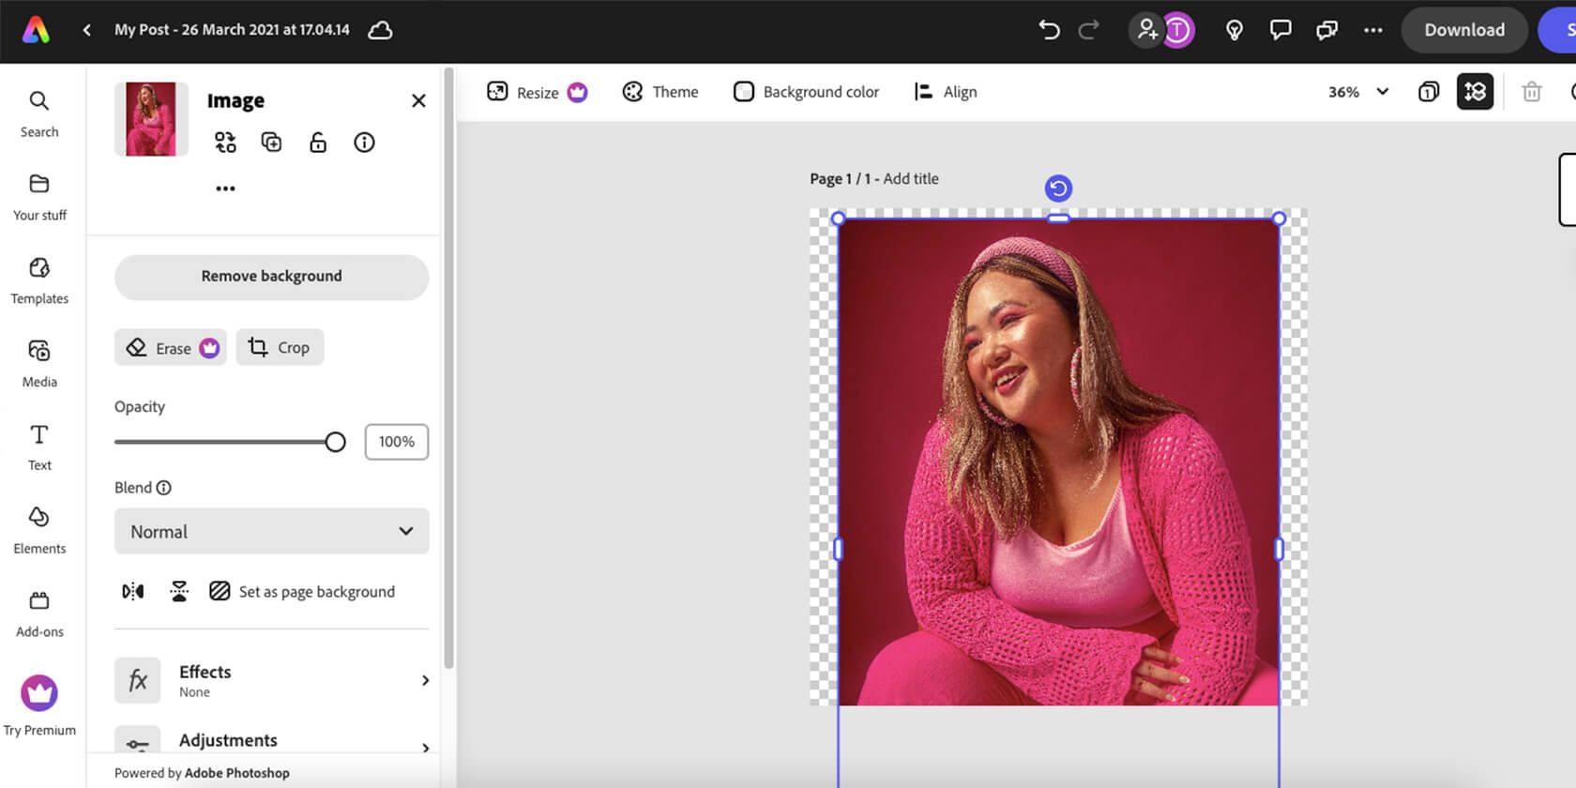Click the invite collaborator icon
This screenshot has height=788, width=1576.
[x=1146, y=30]
